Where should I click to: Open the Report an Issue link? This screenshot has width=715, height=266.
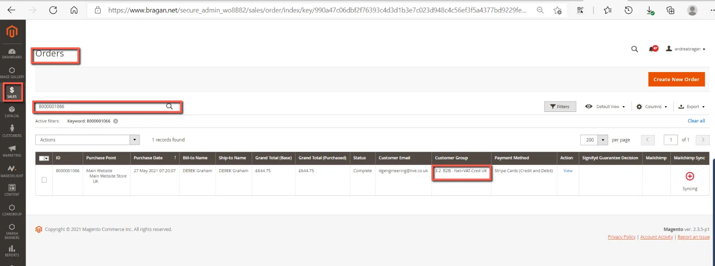coord(694,237)
